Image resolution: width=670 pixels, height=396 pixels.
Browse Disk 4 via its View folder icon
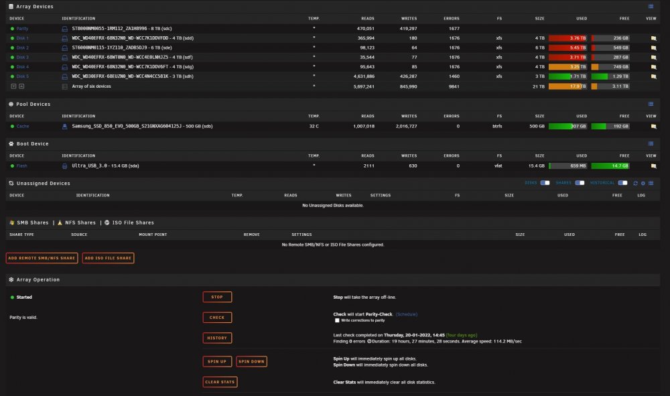[x=653, y=67]
